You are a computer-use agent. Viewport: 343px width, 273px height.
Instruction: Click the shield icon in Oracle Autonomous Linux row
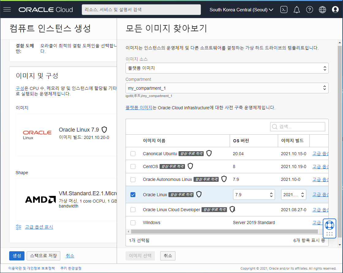224,179
